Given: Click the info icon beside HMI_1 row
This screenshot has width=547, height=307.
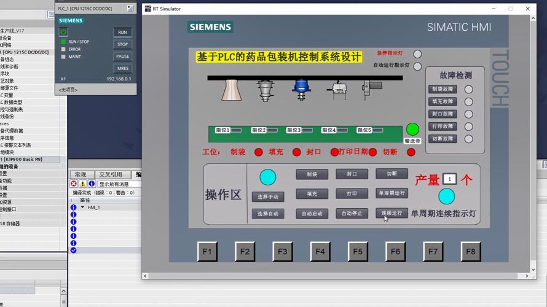Looking at the screenshot, I should click(73, 208).
